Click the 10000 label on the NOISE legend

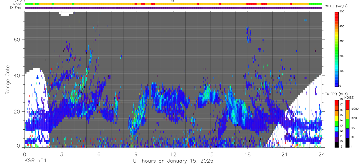coord(355,109)
